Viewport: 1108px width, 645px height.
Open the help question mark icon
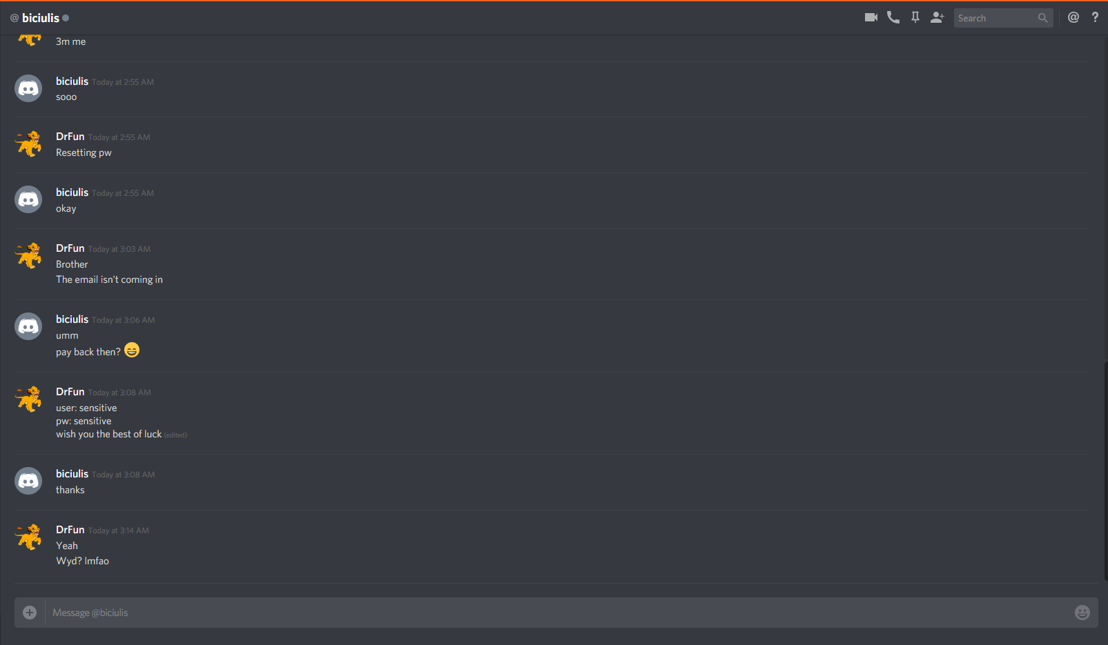pos(1095,17)
